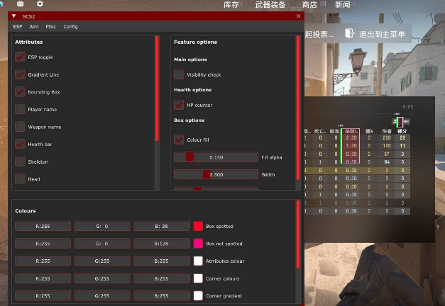Open the ESP menu
445x306 pixels.
[18, 27]
